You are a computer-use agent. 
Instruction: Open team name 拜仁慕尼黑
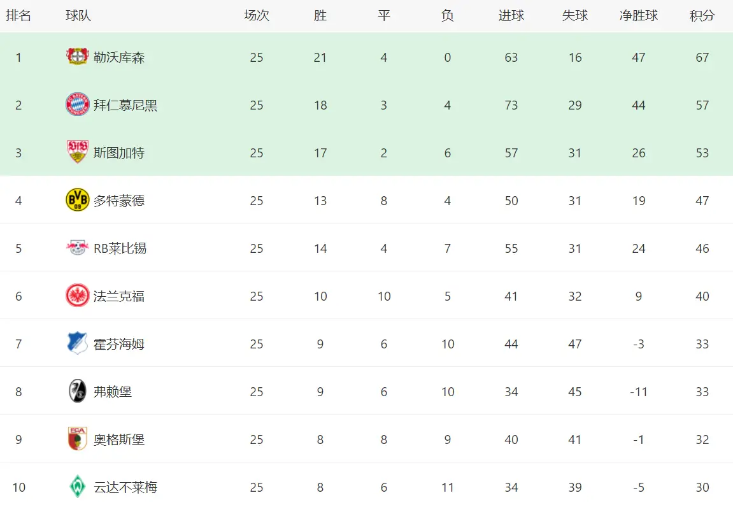tap(125, 105)
